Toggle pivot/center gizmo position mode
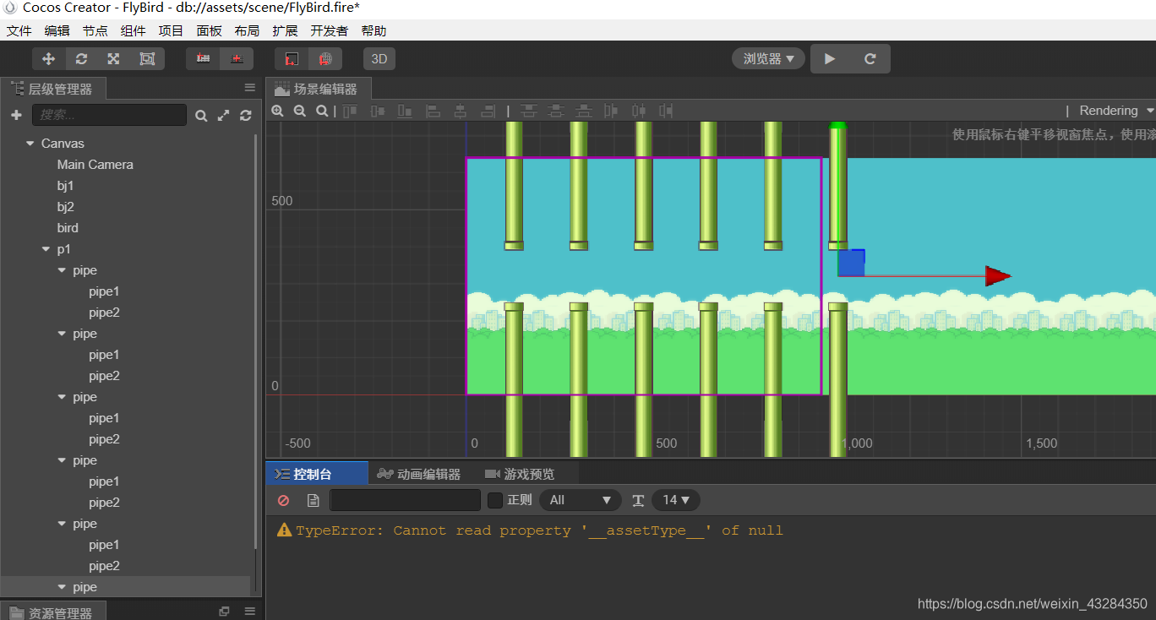 203,59
